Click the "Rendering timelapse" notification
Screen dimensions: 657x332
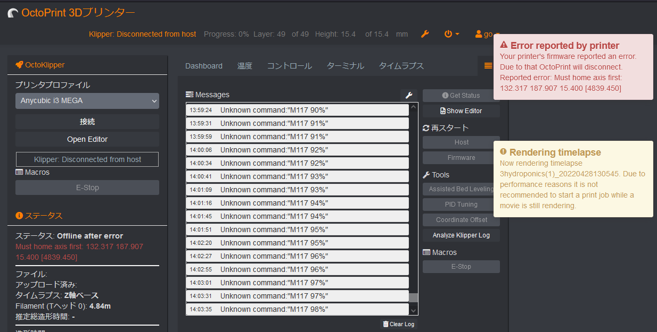coord(573,179)
